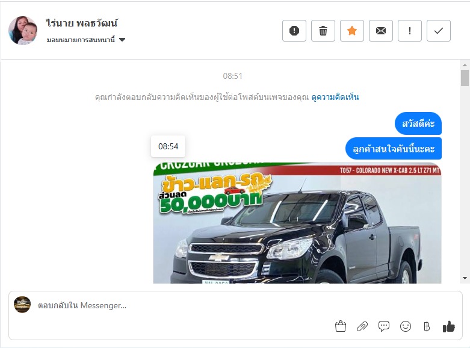The height and width of the screenshot is (348, 470).
Task: Select the ลูกค้าสนใจคันนี้นะคะ message bubble
Action: pos(394,149)
